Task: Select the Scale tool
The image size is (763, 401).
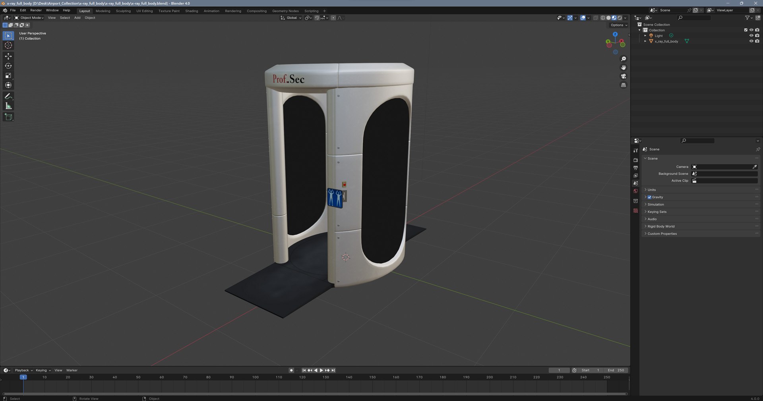Action: click(x=8, y=75)
